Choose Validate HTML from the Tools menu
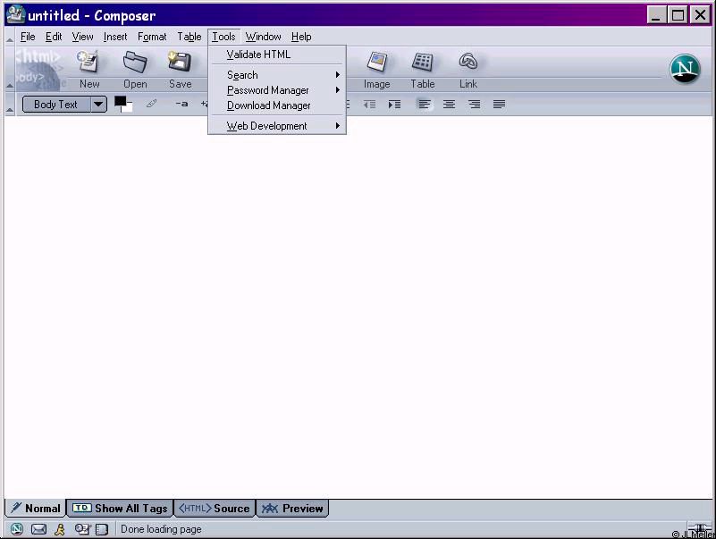Viewport: 716px width, 539px height. tap(277, 55)
